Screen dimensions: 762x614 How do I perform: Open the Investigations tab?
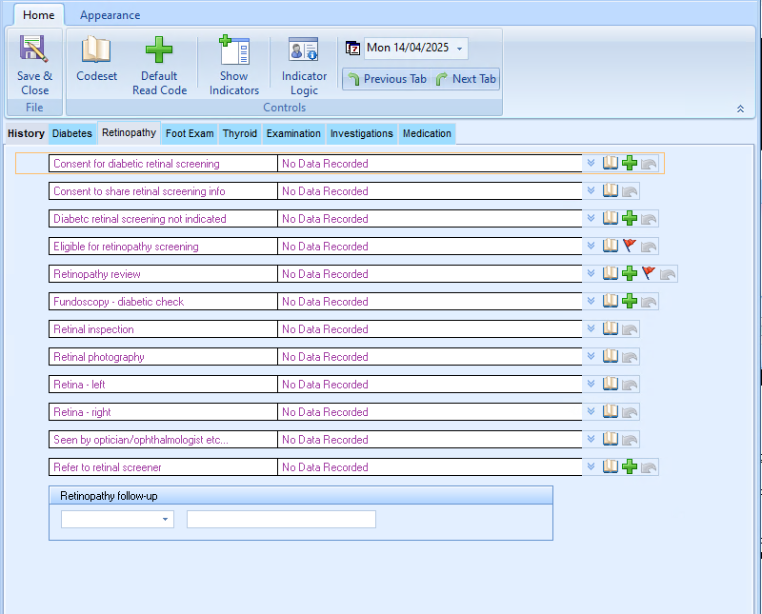pyautogui.click(x=362, y=133)
